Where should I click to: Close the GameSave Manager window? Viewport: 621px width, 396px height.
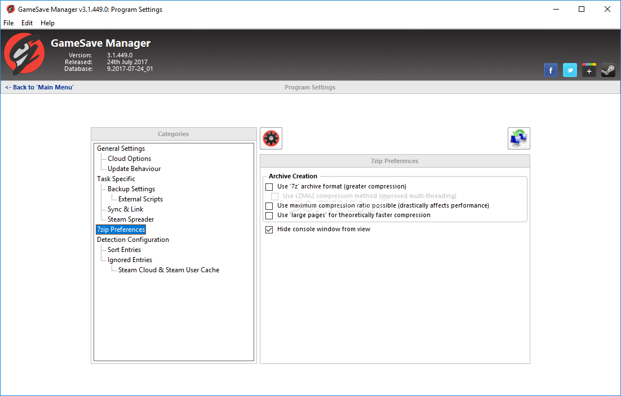click(607, 9)
